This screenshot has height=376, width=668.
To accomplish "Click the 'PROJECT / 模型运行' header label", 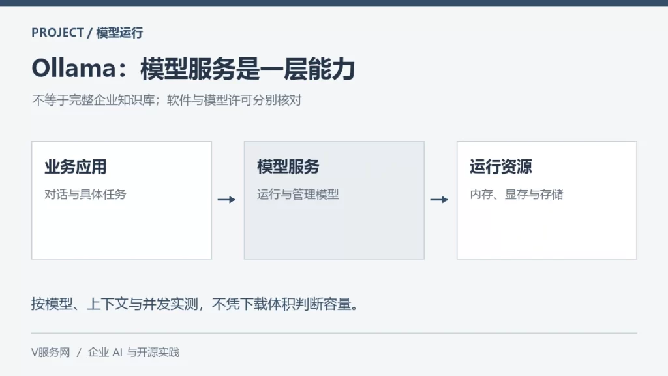I will 87,33.
